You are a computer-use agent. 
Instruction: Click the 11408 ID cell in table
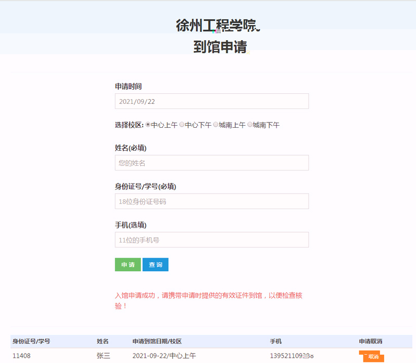point(21,356)
